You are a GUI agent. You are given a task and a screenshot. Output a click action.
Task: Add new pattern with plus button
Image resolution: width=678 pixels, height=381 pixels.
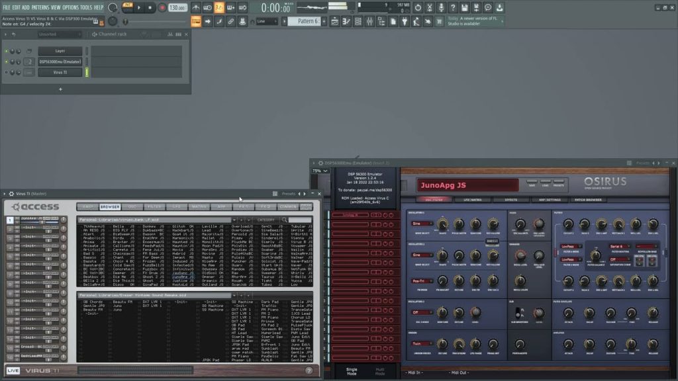coord(324,21)
